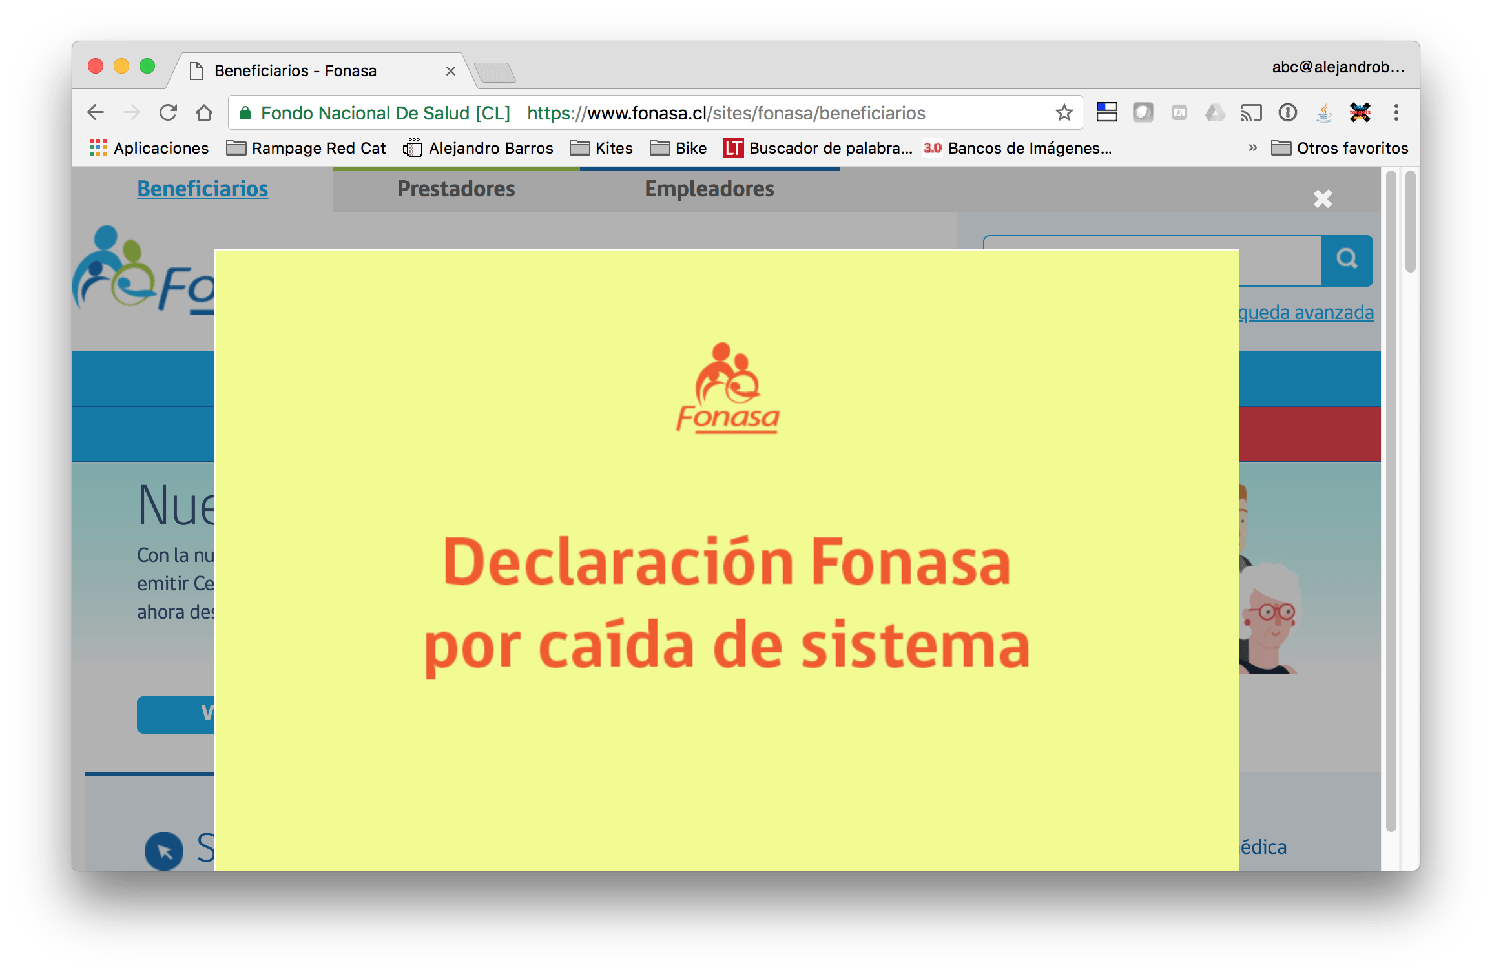
Task: Click the abc@alejandrob profile button
Action: click(1338, 67)
